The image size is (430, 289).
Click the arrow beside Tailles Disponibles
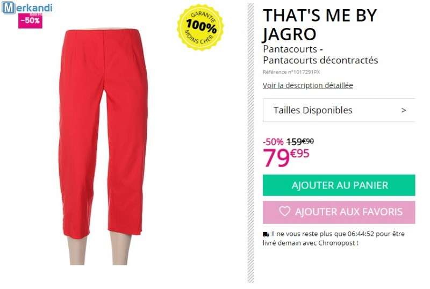pos(404,110)
